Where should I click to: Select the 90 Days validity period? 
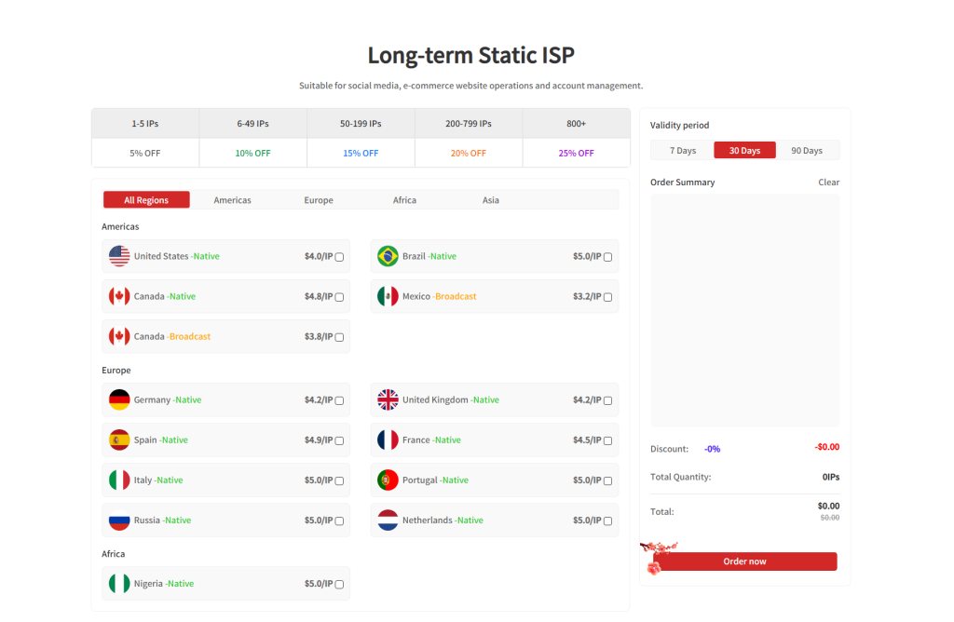[807, 151]
